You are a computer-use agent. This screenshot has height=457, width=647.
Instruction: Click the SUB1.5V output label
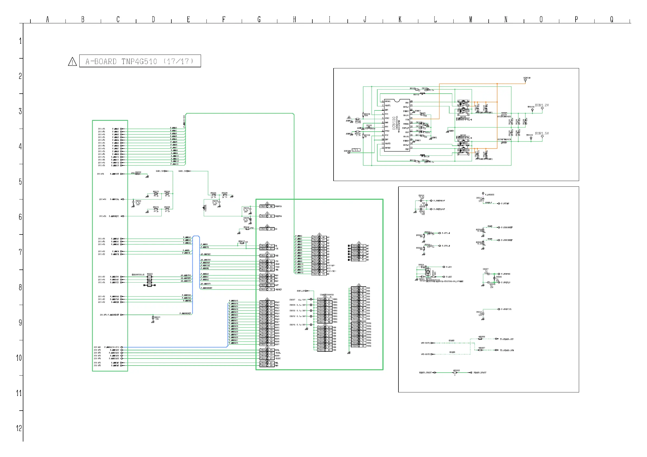(542, 134)
